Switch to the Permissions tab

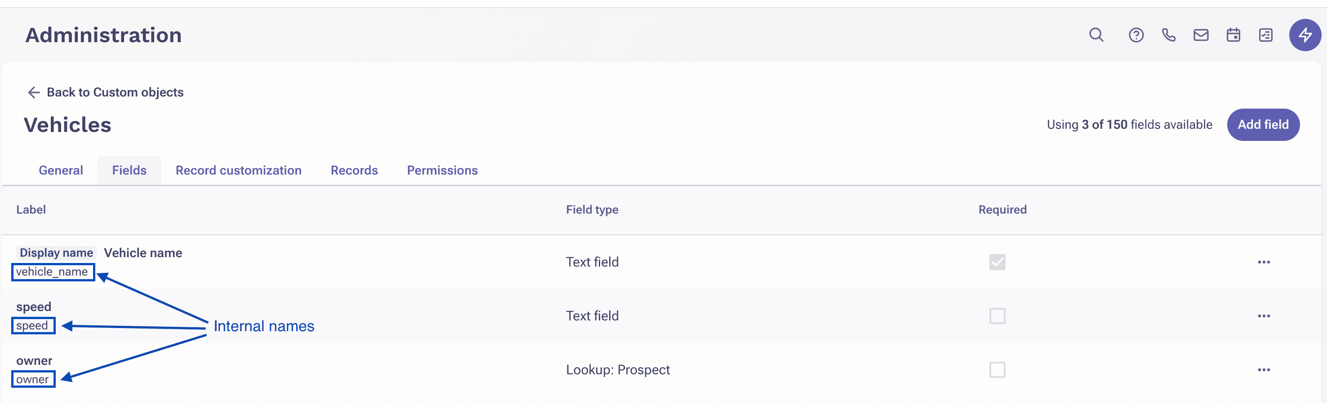click(442, 170)
